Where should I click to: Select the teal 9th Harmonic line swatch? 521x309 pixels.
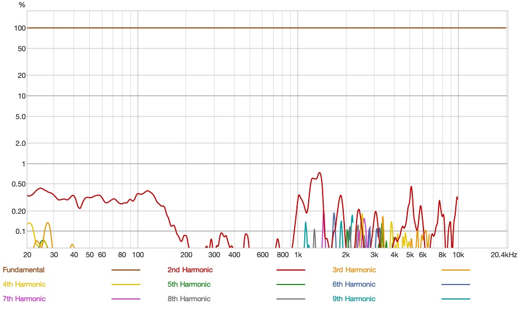coord(456,299)
